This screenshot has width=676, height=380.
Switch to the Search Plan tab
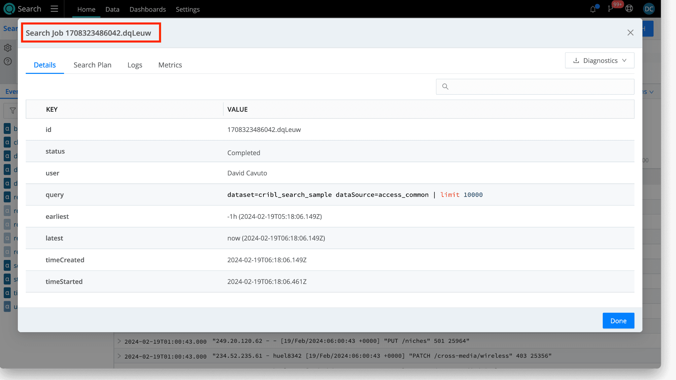click(92, 65)
